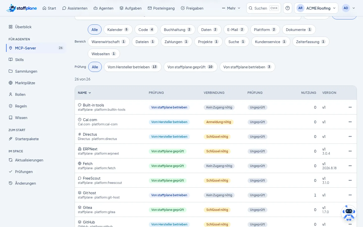This screenshot has height=227, width=363.
Task: Open Aufgaben in top navigation
Action: coord(131,8)
